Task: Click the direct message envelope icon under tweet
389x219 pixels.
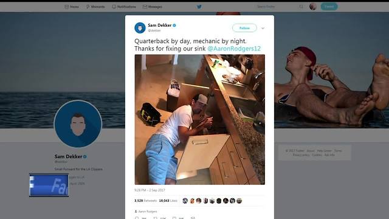Action: coord(193,218)
